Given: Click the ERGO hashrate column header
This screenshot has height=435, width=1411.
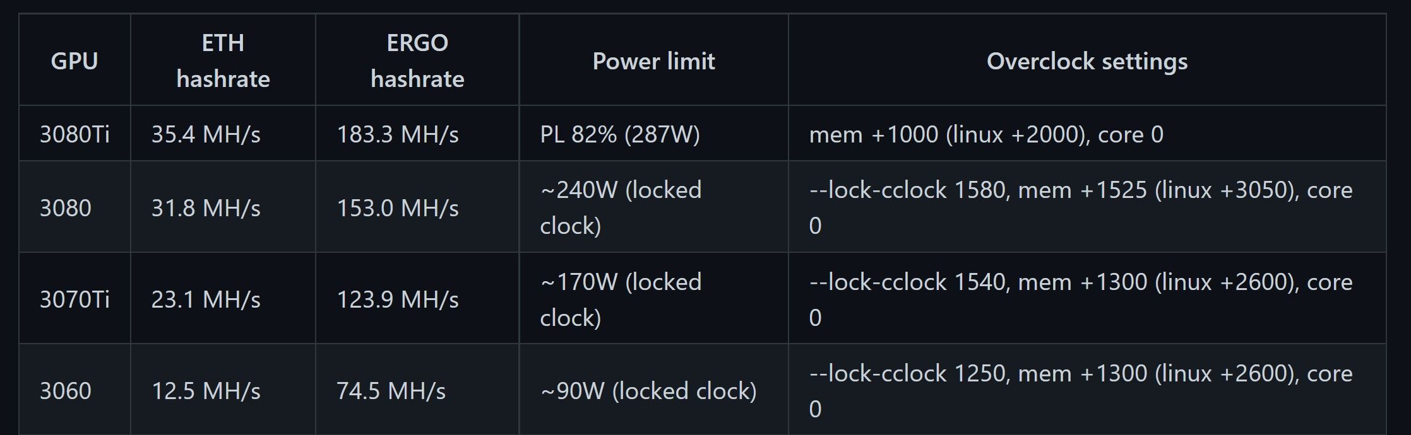Looking at the screenshot, I should pos(417,61).
